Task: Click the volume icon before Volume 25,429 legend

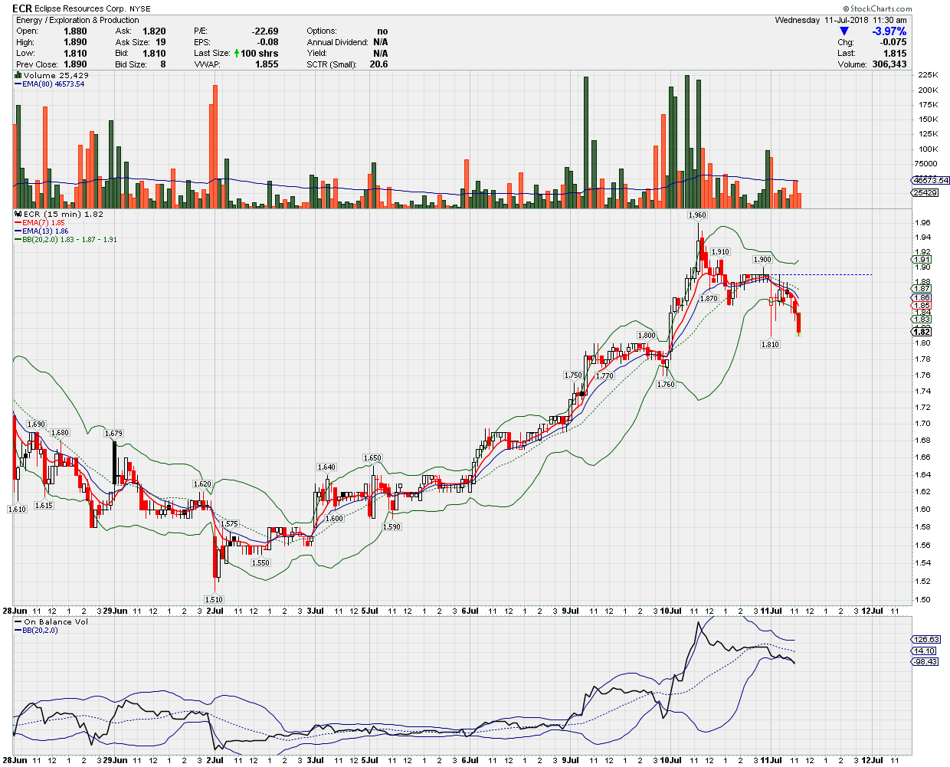Action: point(18,75)
